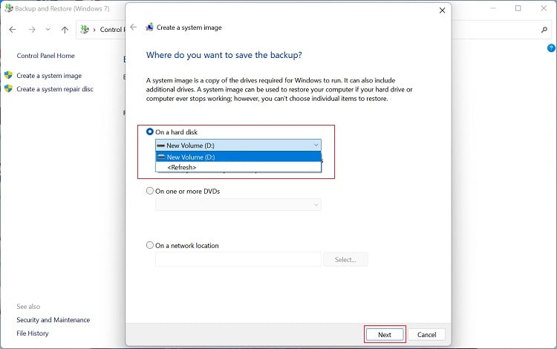Viewport: 557px width, 349px height.
Task: Click the Control Panel address bar icon
Action: pyautogui.click(x=86, y=30)
